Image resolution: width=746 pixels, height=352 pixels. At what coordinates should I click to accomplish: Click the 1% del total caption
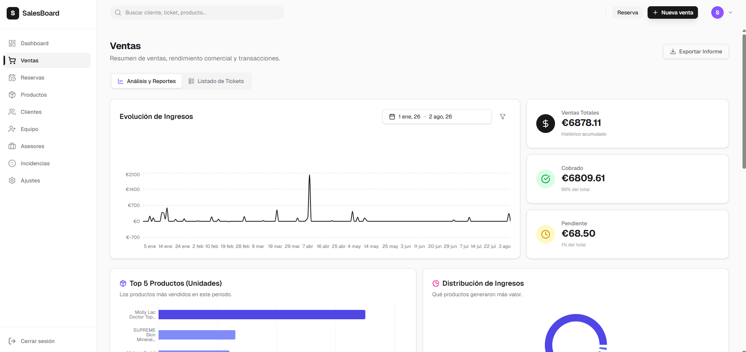pyautogui.click(x=573, y=245)
